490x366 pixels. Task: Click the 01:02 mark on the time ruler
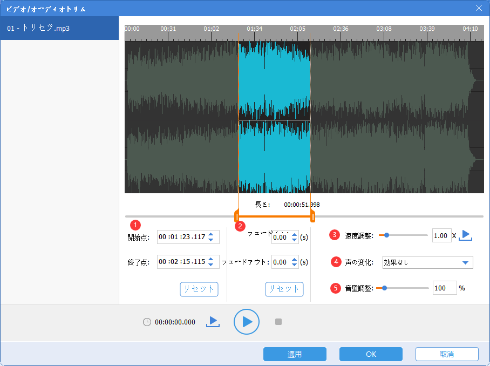[x=211, y=29]
